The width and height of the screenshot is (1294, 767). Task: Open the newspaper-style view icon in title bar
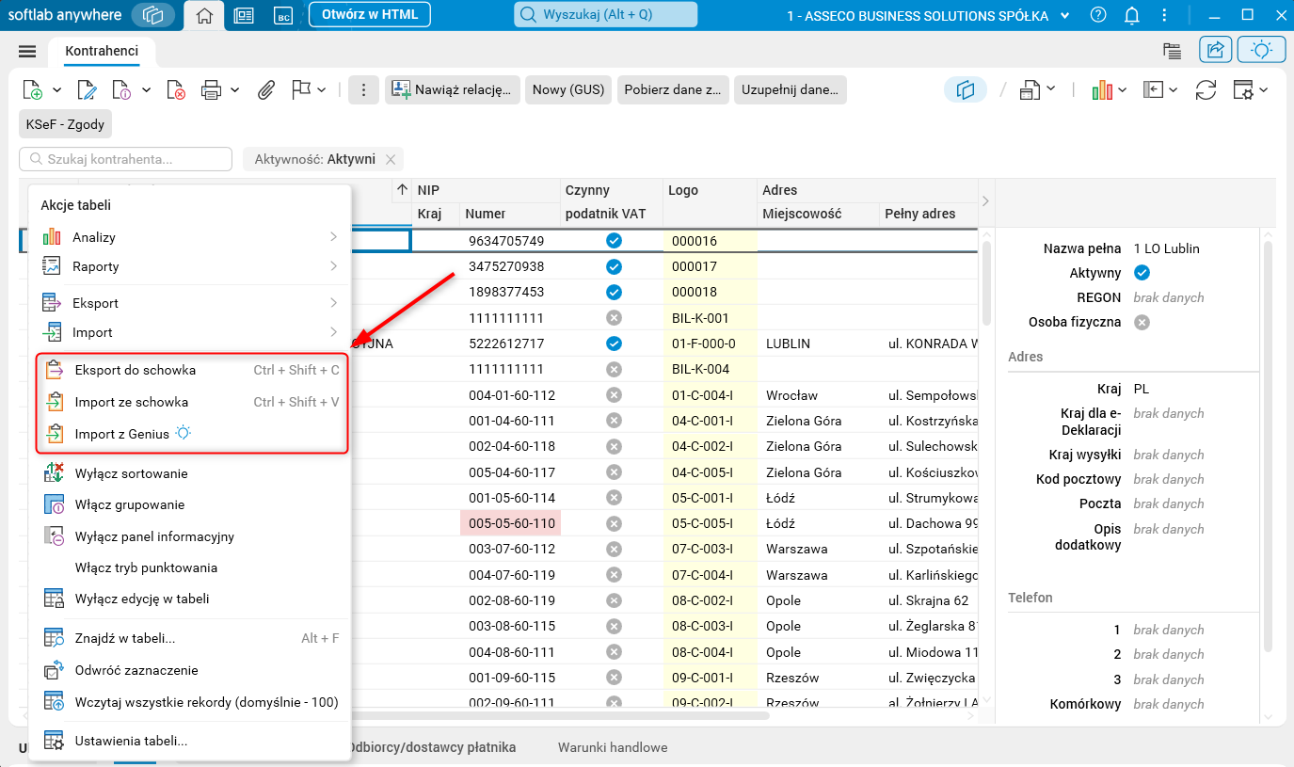244,15
